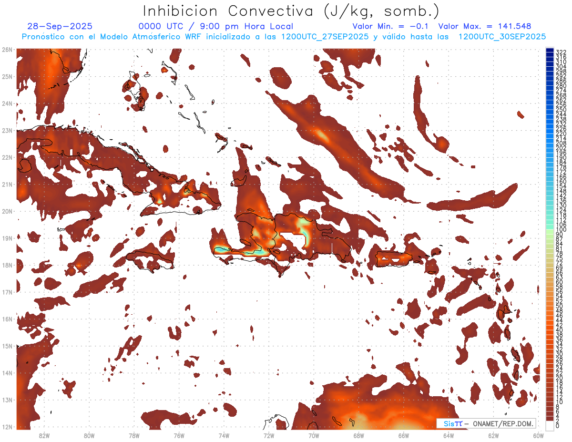This screenshot has height=442, width=572.
Task: Click the title 'Inhibicion Convectiva (J/kg, somb.)'
Action: pyautogui.click(x=291, y=11)
